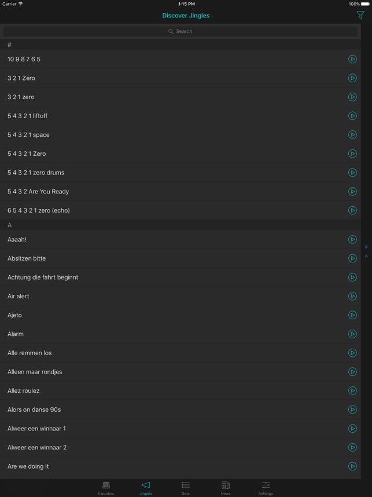
Task: Open the Settings tab
Action: (266, 488)
